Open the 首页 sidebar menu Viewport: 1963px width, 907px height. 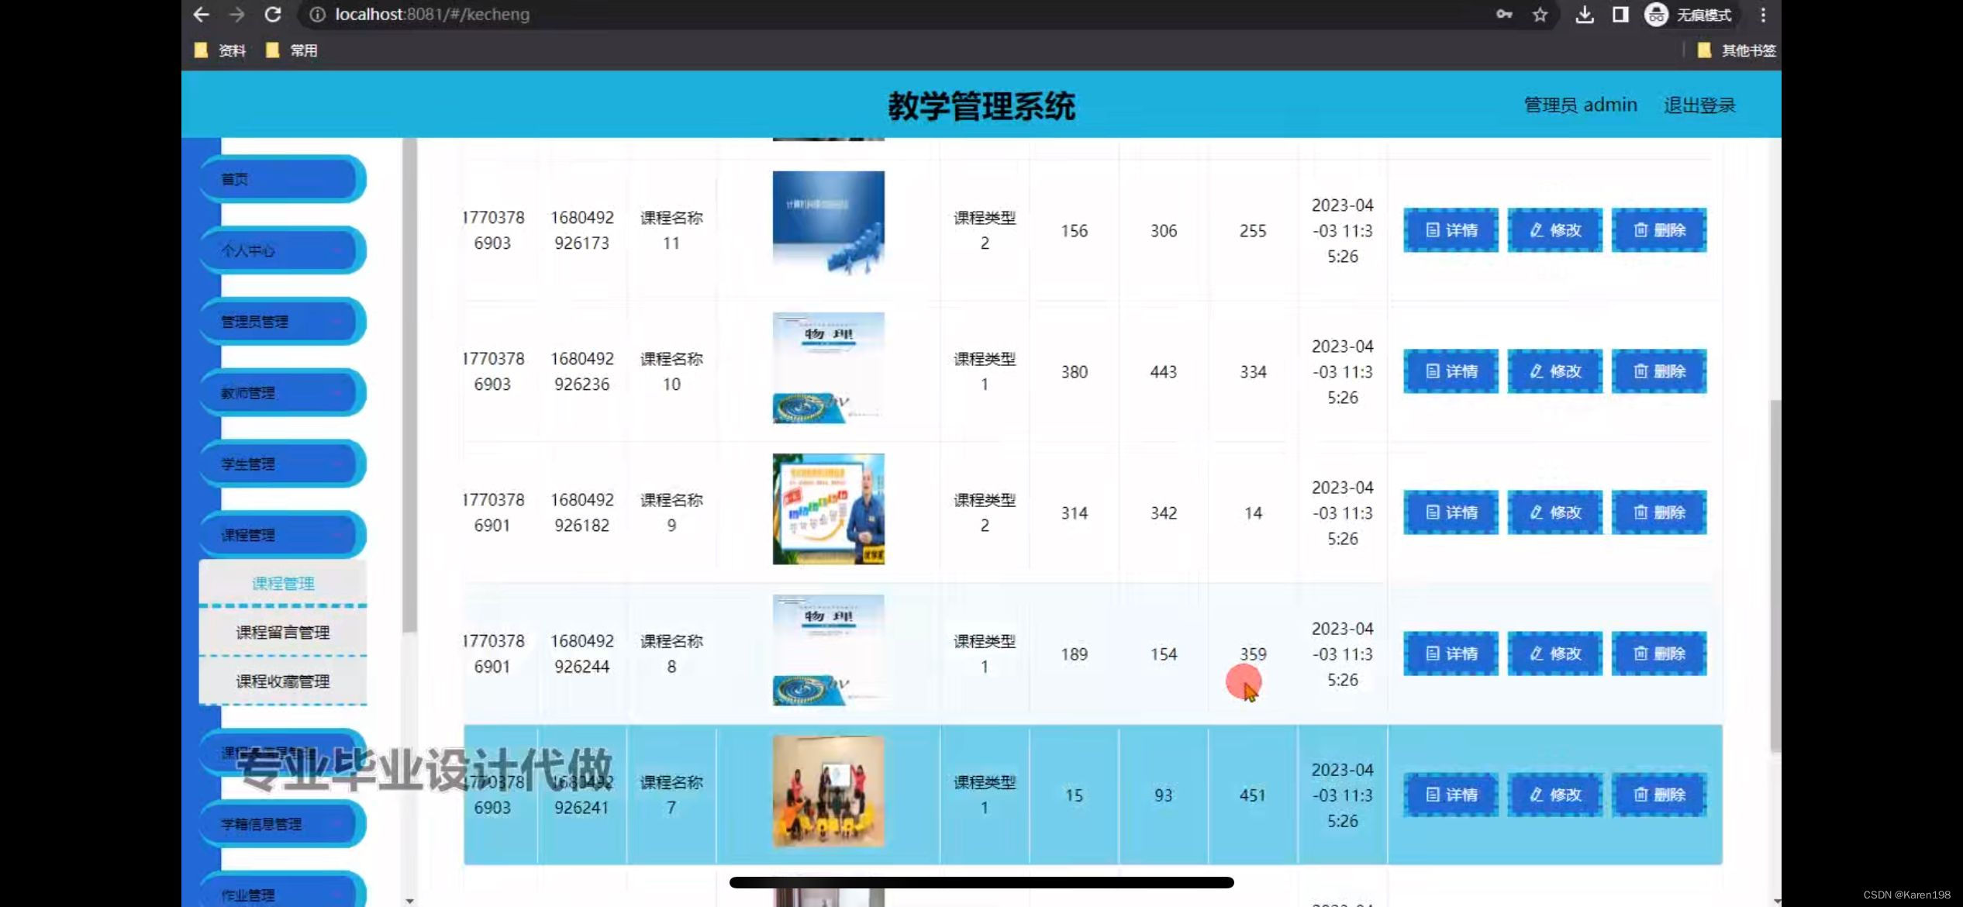(x=283, y=179)
